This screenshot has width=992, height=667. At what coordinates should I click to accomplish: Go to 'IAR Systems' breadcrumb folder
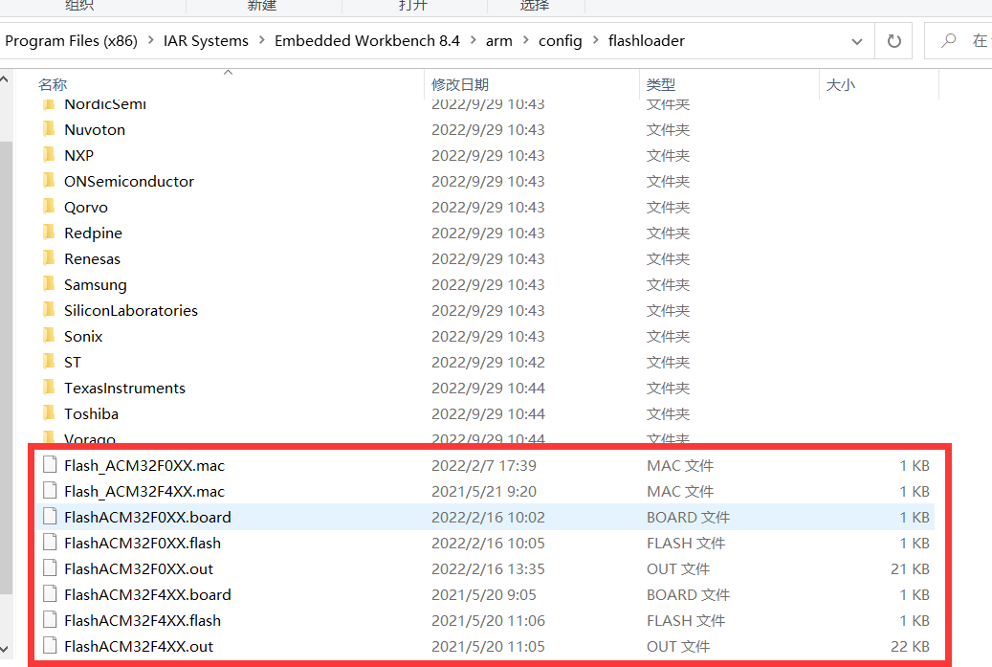(x=205, y=41)
